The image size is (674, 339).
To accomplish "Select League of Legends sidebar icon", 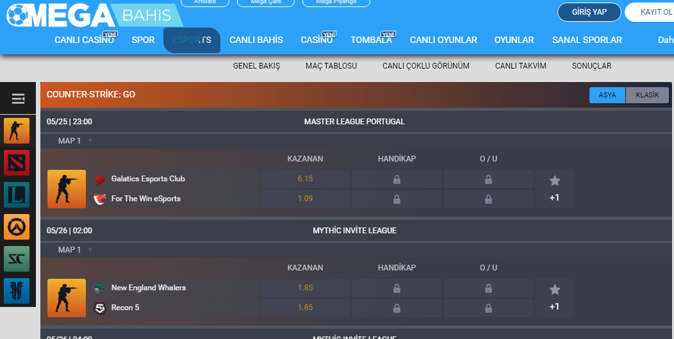I will tap(17, 195).
